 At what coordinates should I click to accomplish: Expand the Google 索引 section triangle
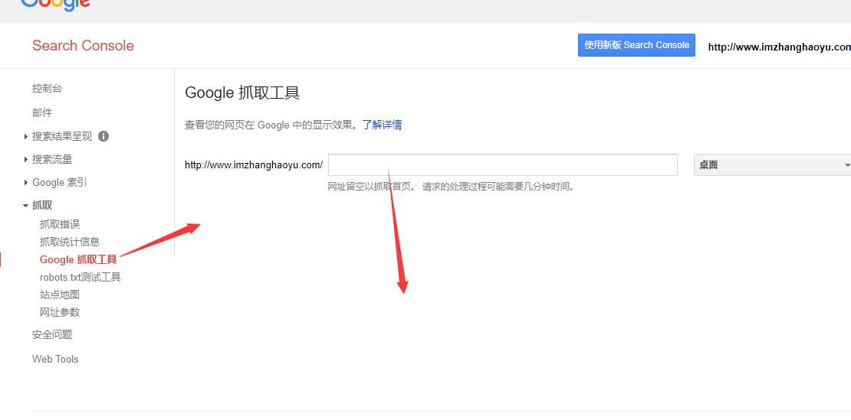(26, 183)
